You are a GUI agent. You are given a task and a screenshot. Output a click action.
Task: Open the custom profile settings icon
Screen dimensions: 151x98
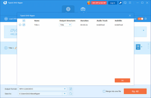70,89
